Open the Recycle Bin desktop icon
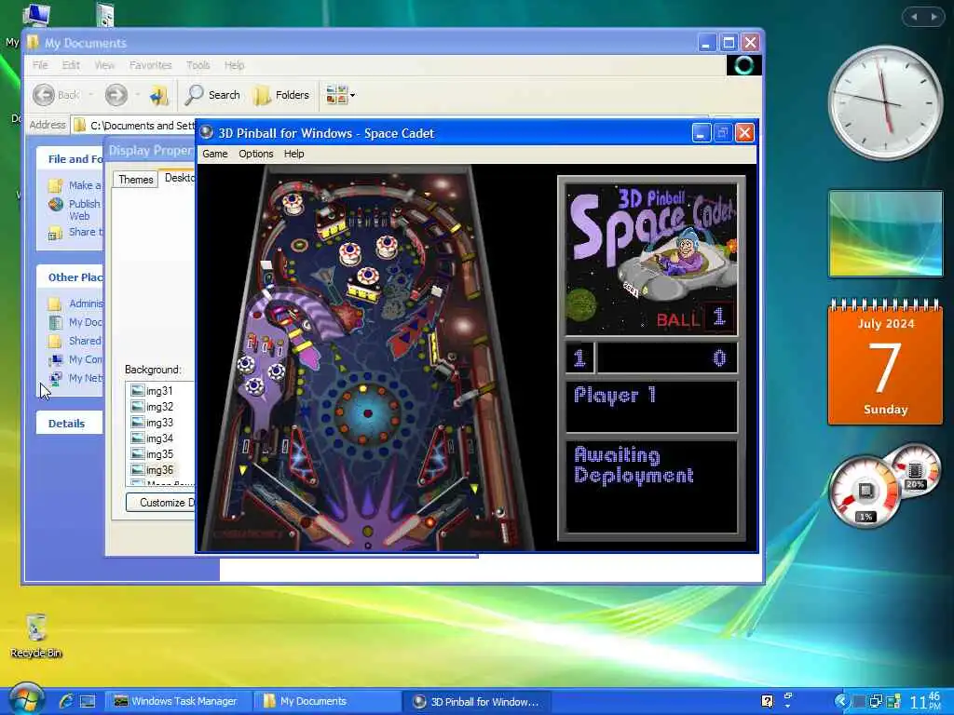Screen dimensions: 954x715 [36, 635]
